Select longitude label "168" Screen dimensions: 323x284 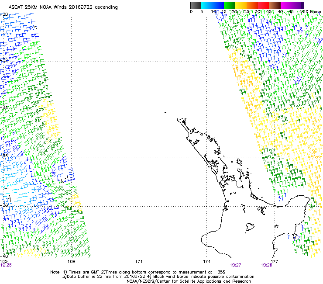pos(71,262)
